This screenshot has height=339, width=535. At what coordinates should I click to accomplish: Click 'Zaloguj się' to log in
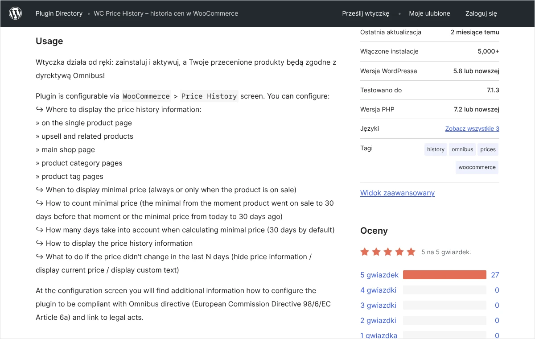481,13
